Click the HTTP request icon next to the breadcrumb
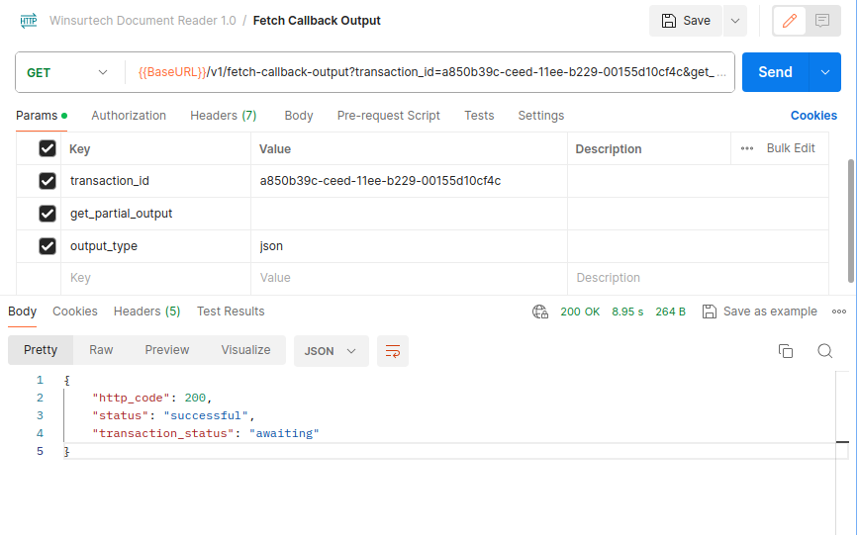Viewport: 858px width, 535px height. tap(29, 21)
